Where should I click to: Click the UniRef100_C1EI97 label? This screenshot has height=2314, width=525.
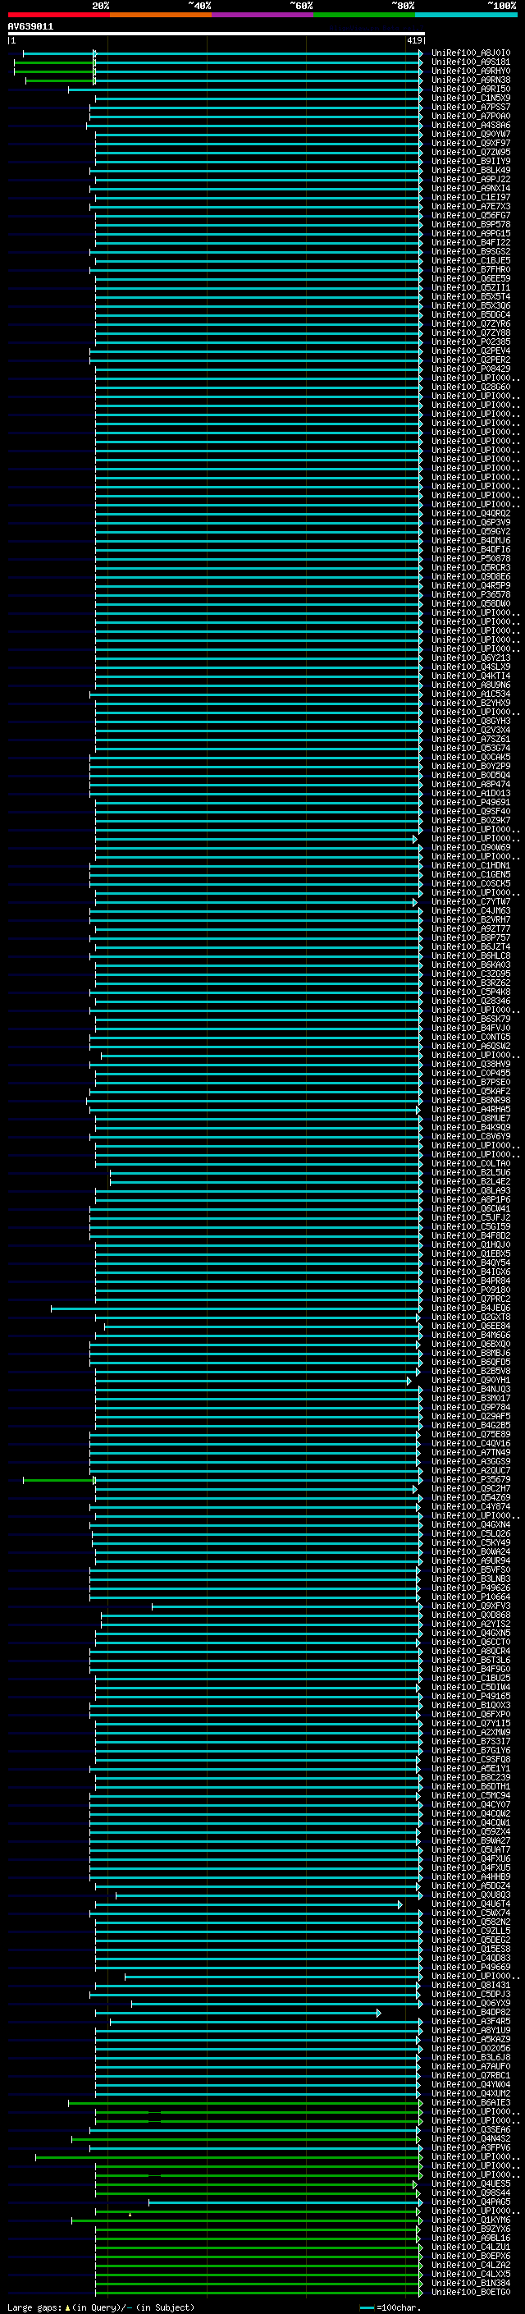click(x=471, y=198)
